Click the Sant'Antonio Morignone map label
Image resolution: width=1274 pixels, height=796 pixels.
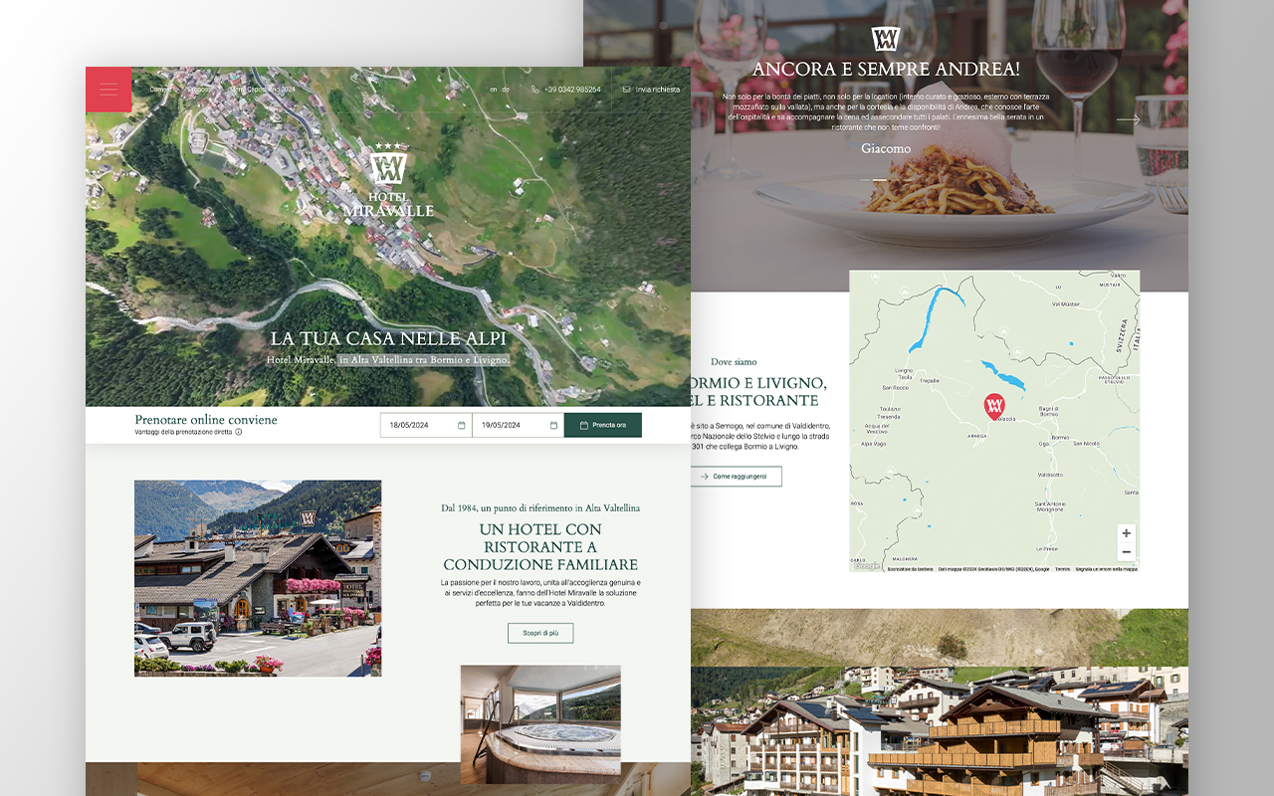[1049, 506]
